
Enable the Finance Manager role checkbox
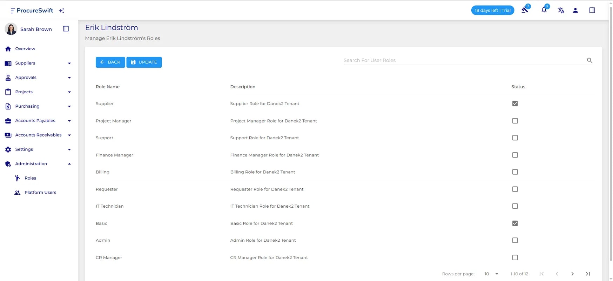coord(515,155)
